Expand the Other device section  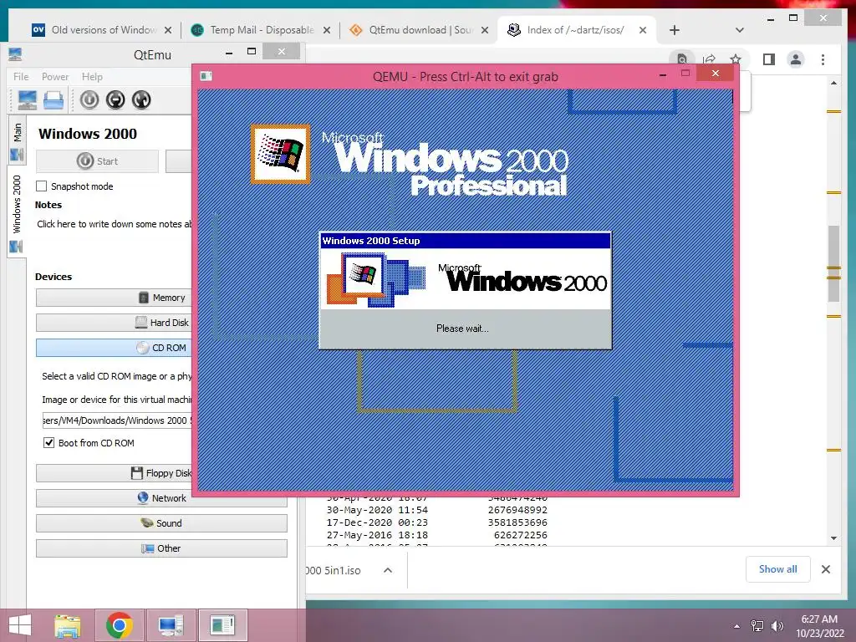click(x=161, y=548)
